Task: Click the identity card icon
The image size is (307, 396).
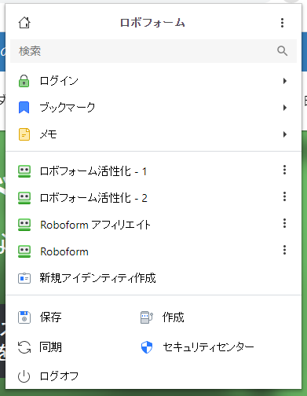Action: (24, 278)
